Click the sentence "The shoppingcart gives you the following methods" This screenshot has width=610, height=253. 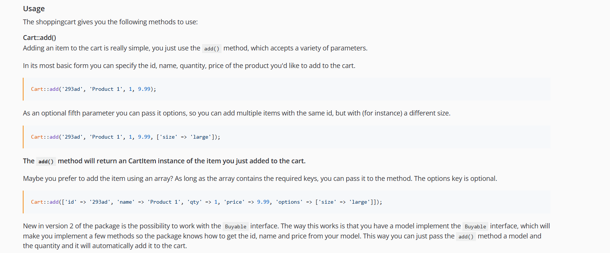[110, 22]
